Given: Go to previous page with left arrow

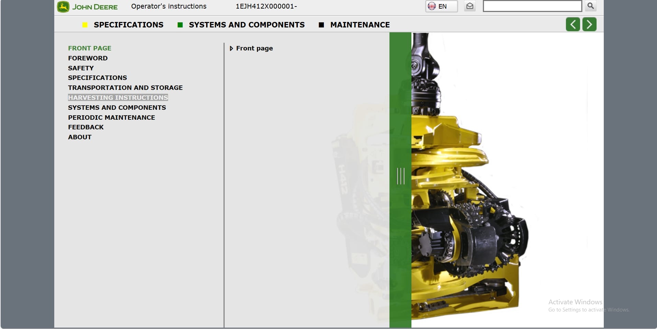Looking at the screenshot, I should tap(573, 24).
